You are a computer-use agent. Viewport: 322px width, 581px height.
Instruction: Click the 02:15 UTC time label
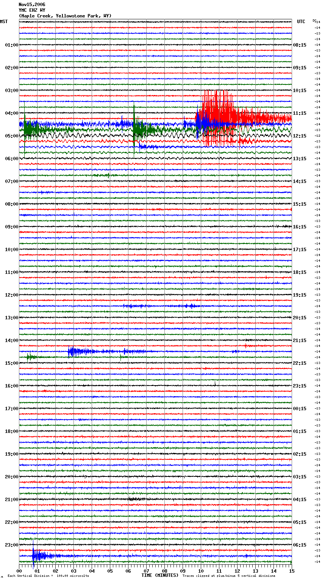(300, 454)
